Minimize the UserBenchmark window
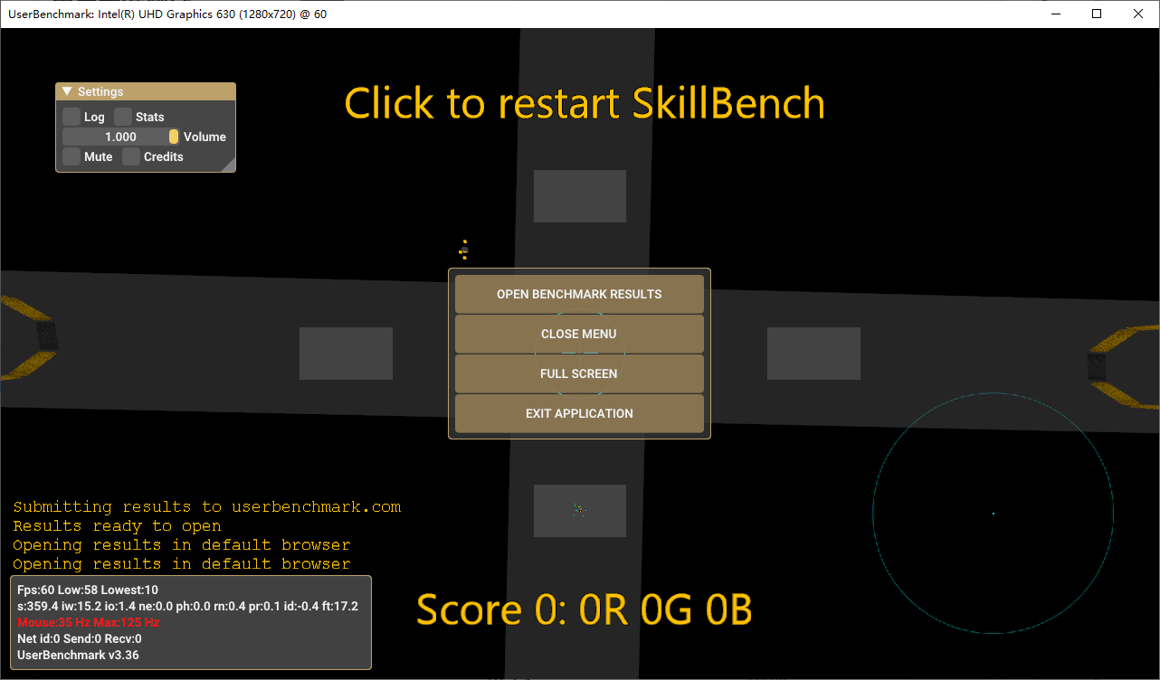1160x680 pixels. (x=1055, y=14)
